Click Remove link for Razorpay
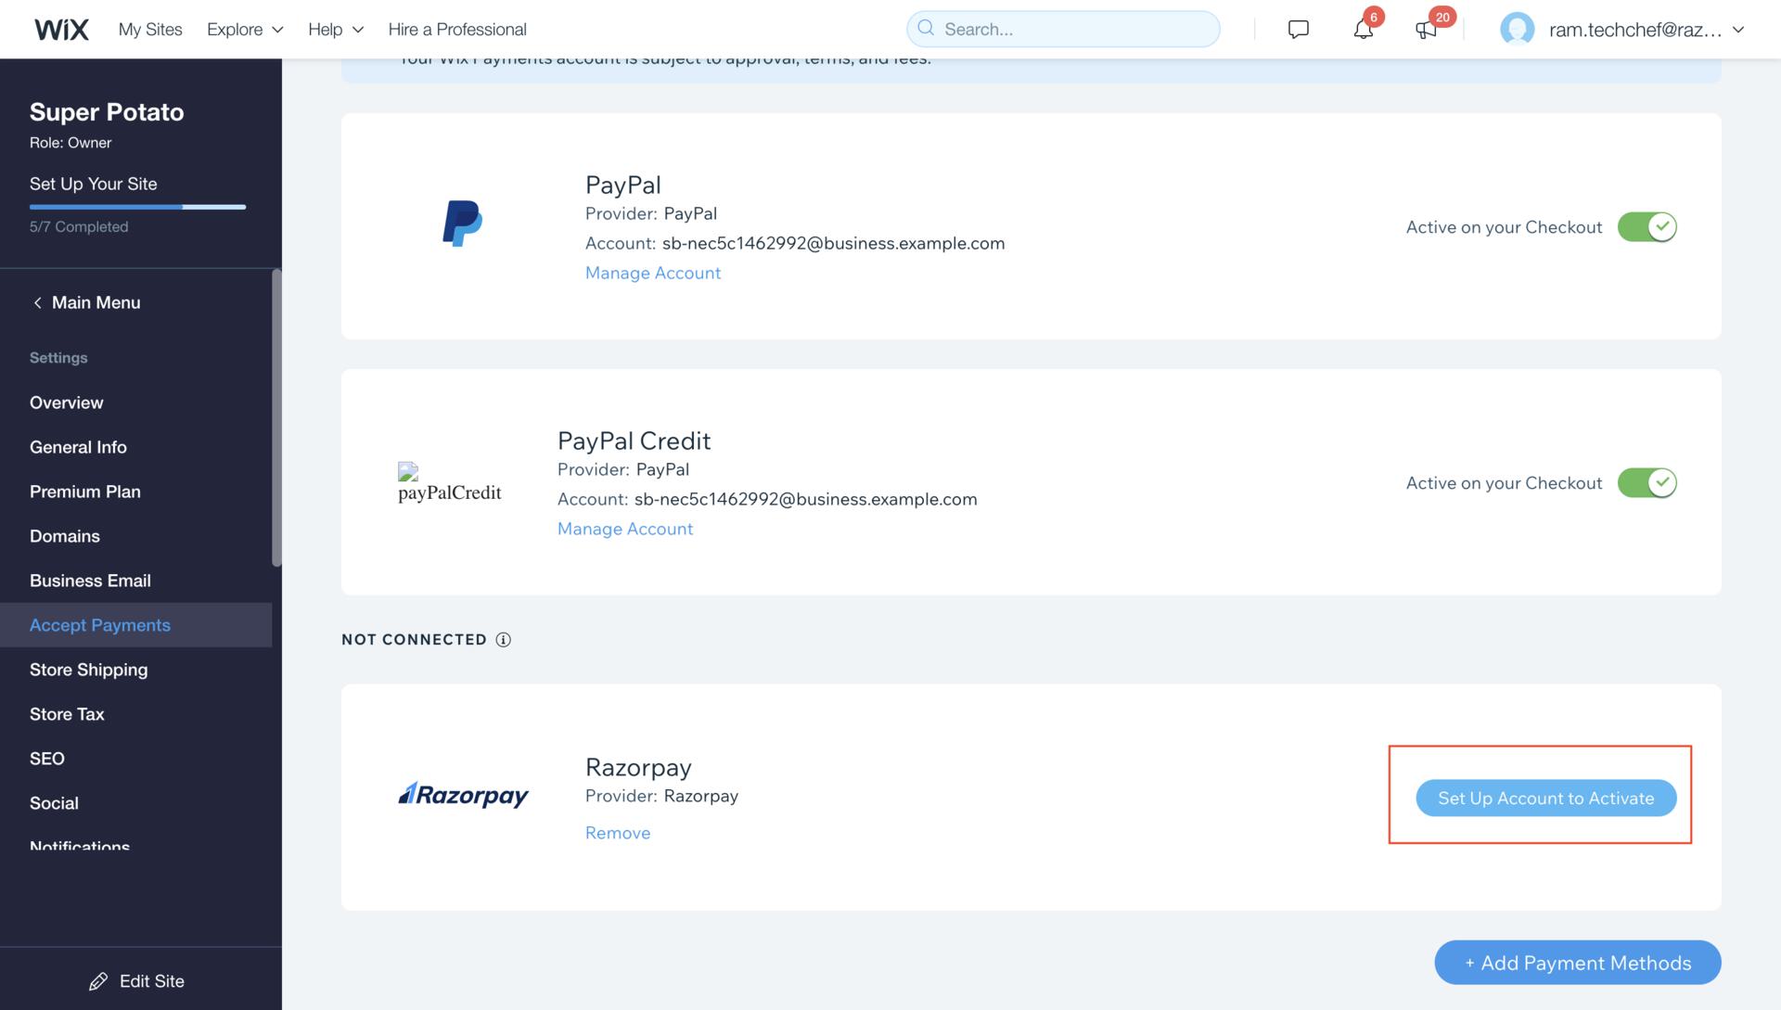This screenshot has width=1781, height=1010. [x=617, y=832]
